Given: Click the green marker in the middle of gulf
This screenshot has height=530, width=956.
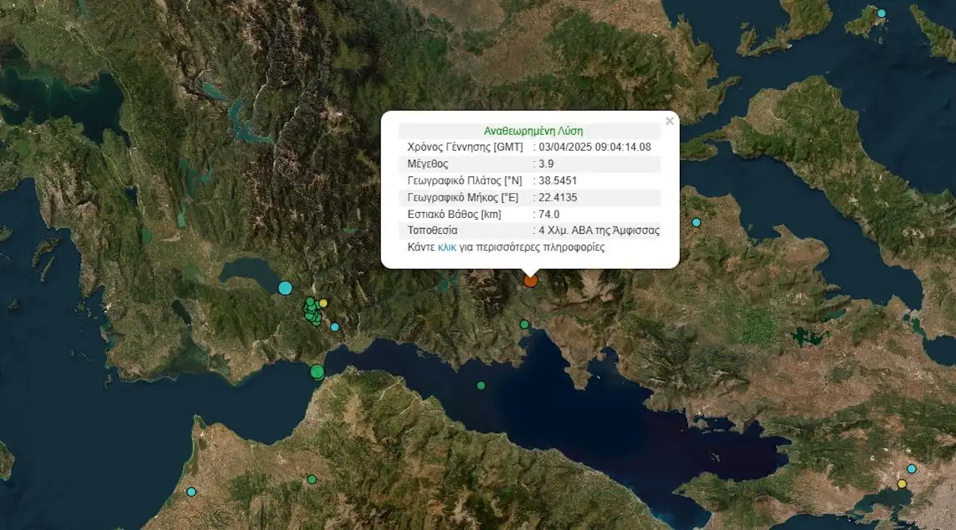Looking at the screenshot, I should tap(481, 385).
